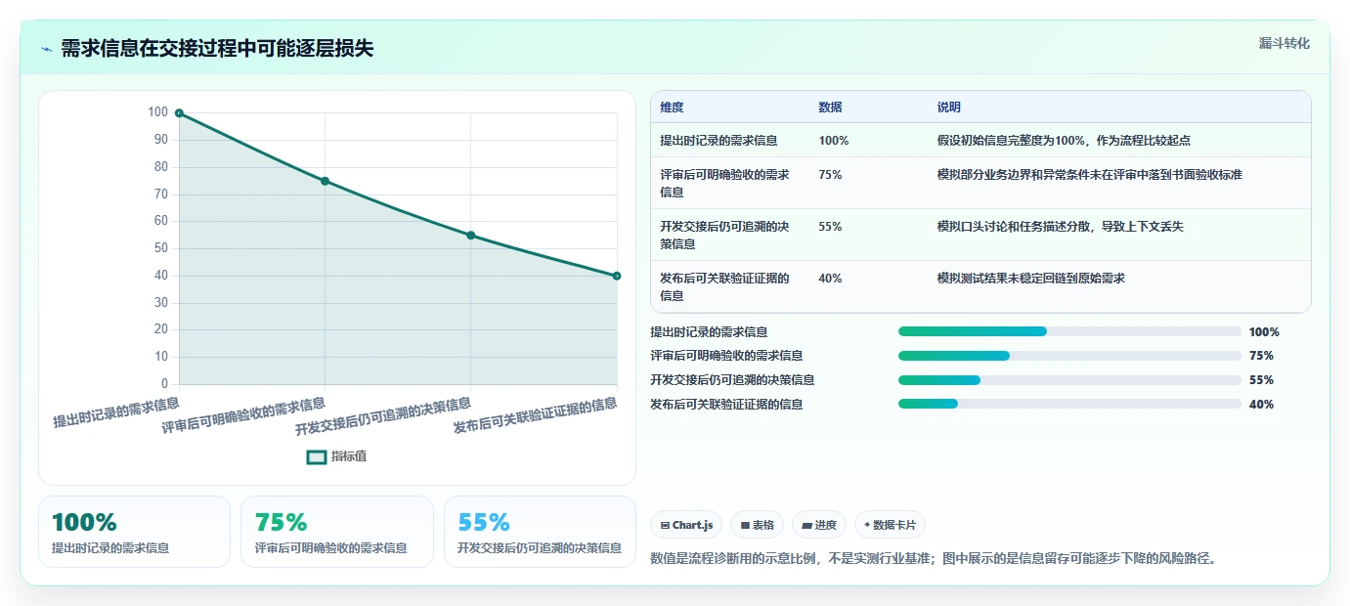Screen dimensions: 1350x606
Task: Click the 75% progress bar for 评审后可明确验收
Action: pyautogui.click(x=1069, y=356)
